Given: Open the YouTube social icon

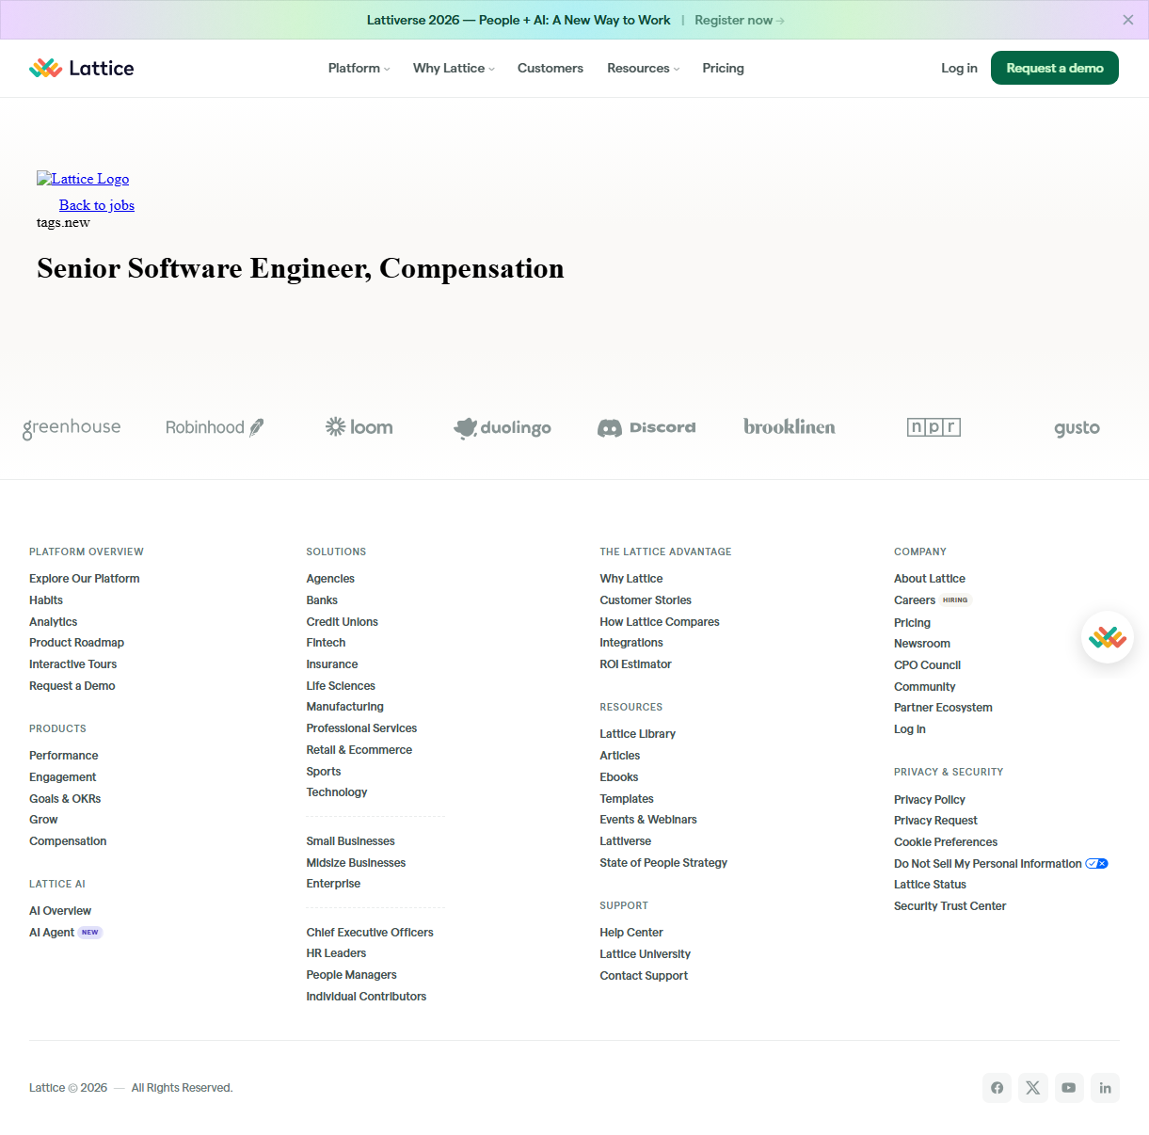Looking at the screenshot, I should pyautogui.click(x=1069, y=1088).
